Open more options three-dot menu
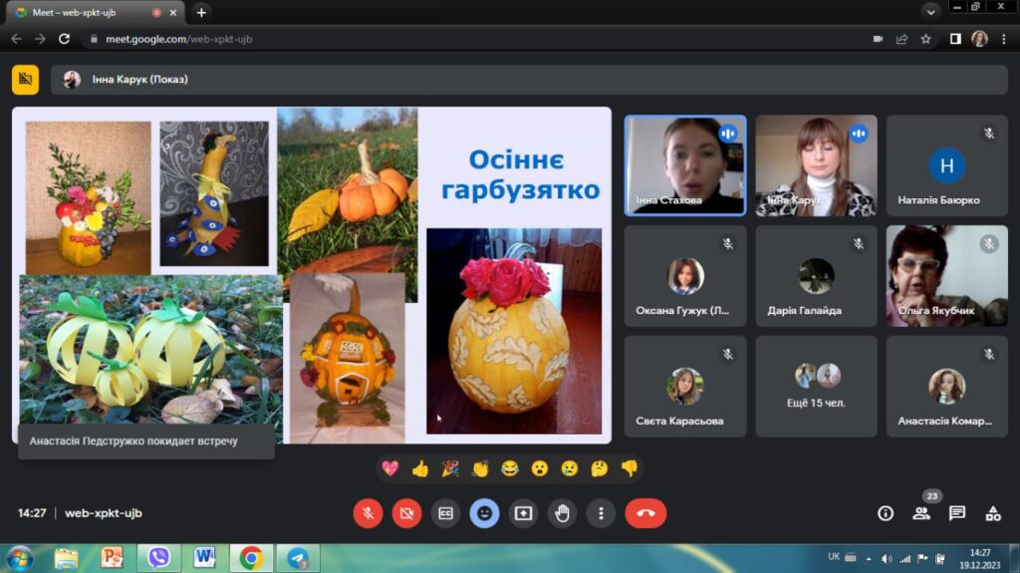This screenshot has height=573, width=1020. coord(601,513)
